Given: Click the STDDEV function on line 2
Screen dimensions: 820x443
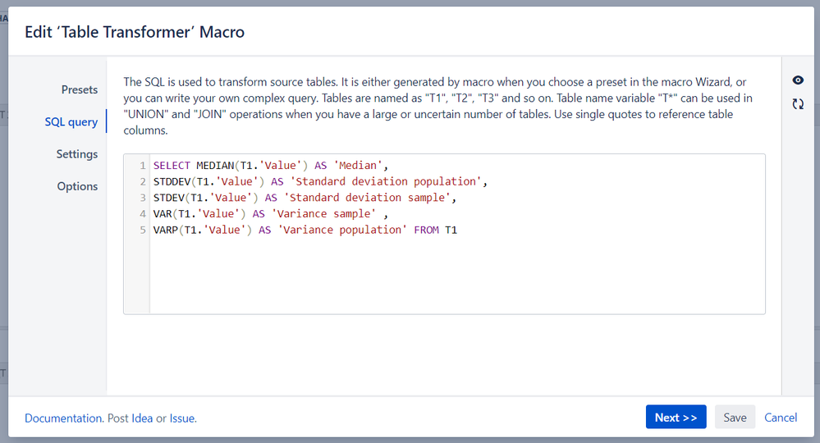Looking at the screenshot, I should click(172, 182).
